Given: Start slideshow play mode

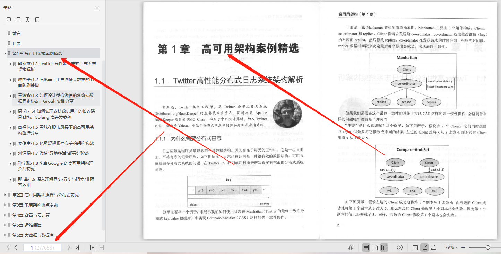Looking at the screenshot, I should (400, 247).
